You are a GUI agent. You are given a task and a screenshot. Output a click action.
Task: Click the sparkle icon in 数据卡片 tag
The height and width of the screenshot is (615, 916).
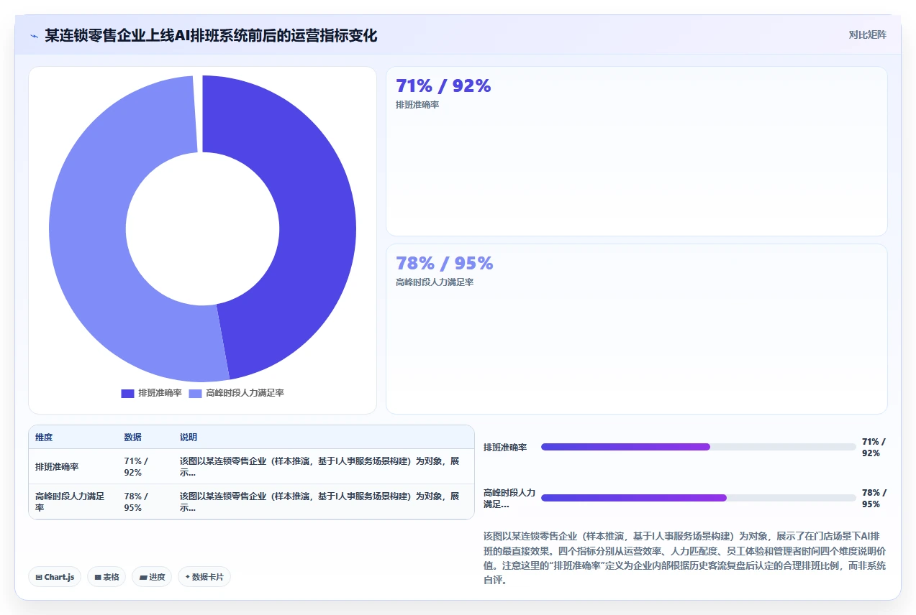pos(188,576)
